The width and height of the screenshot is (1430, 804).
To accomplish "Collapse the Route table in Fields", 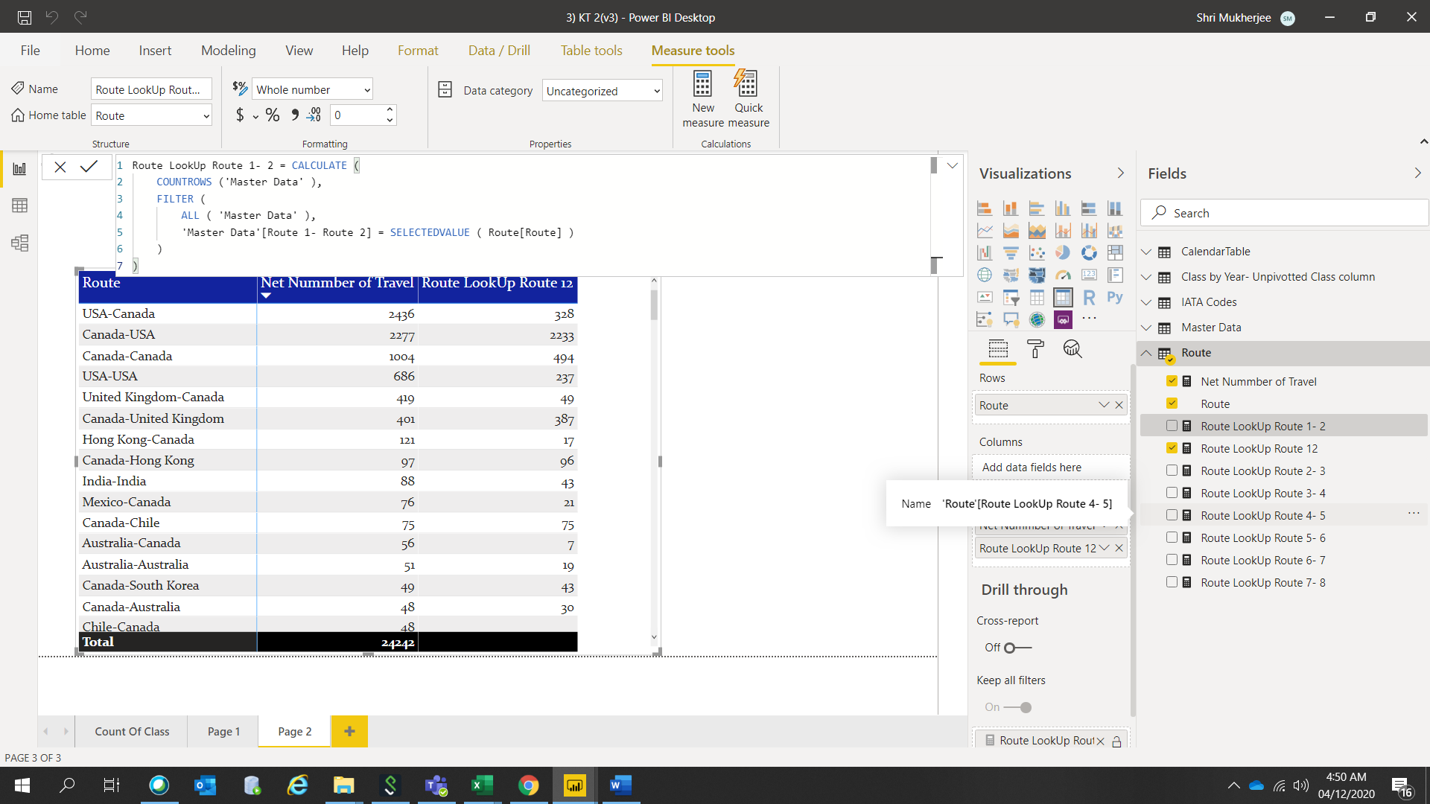I will click(x=1146, y=353).
